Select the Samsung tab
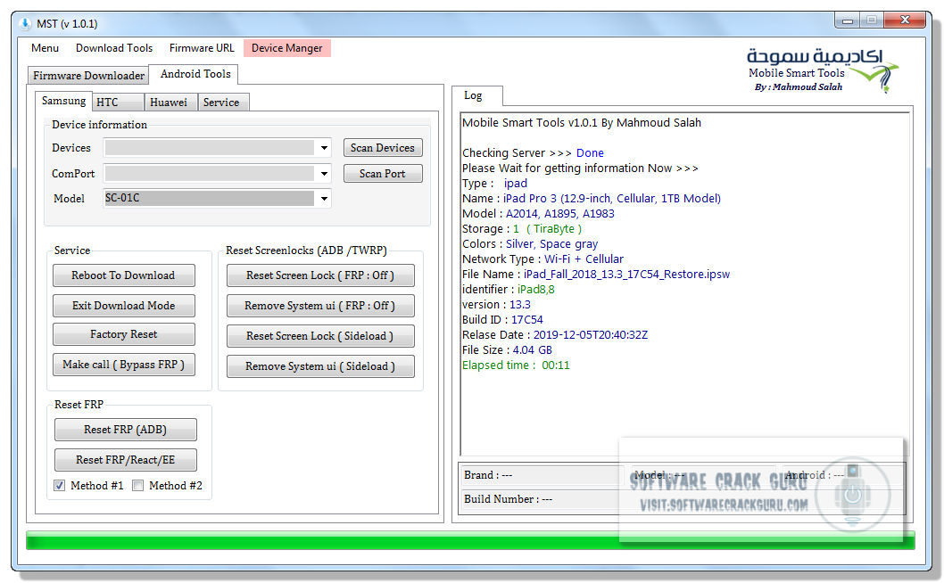The width and height of the screenshot is (944, 583). [x=63, y=101]
